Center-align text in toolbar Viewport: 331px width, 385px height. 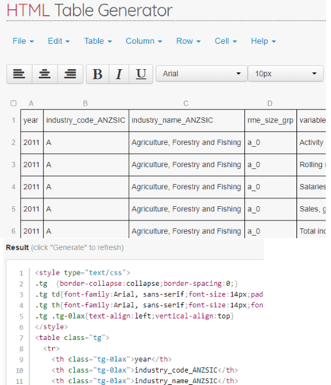pyautogui.click(x=44, y=74)
